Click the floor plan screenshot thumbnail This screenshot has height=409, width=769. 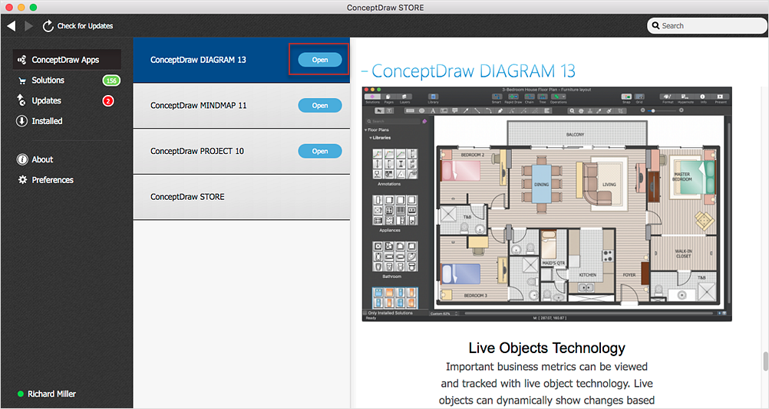click(547, 204)
